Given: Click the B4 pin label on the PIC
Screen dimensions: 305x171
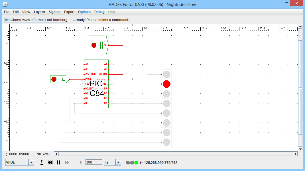Looking at the screenshot, I should (105, 103).
